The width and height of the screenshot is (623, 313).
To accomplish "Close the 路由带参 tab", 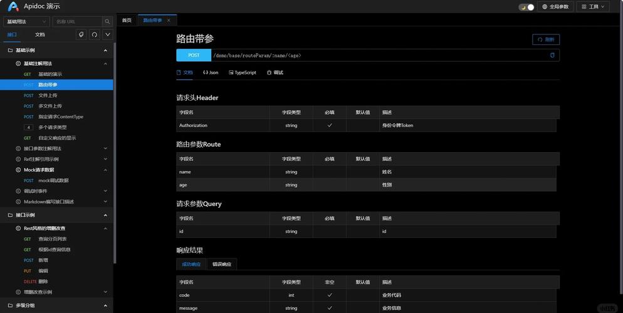I will (x=169, y=20).
